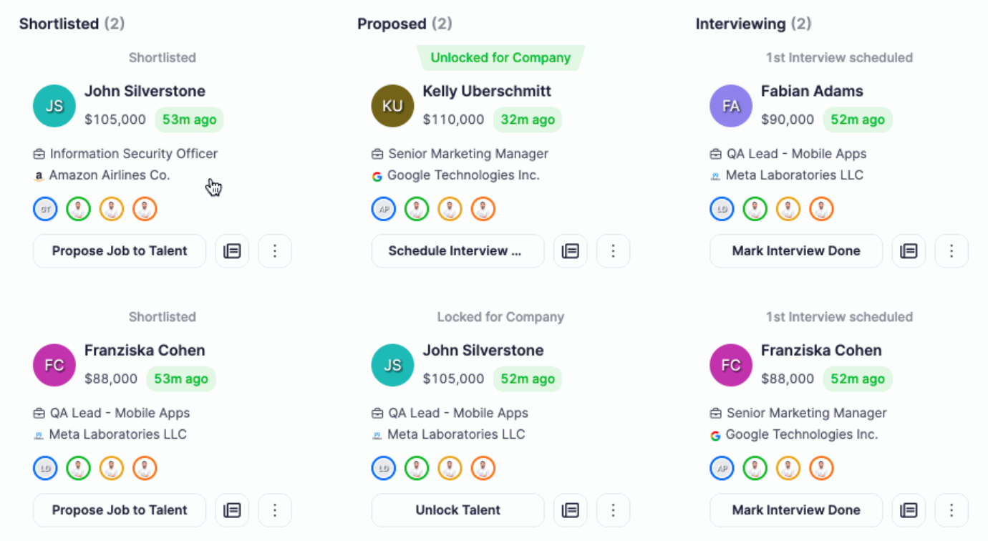The width and height of the screenshot is (988, 541).
Task: Expand three-dot menu next to Unlock Talent
Action: (x=613, y=510)
